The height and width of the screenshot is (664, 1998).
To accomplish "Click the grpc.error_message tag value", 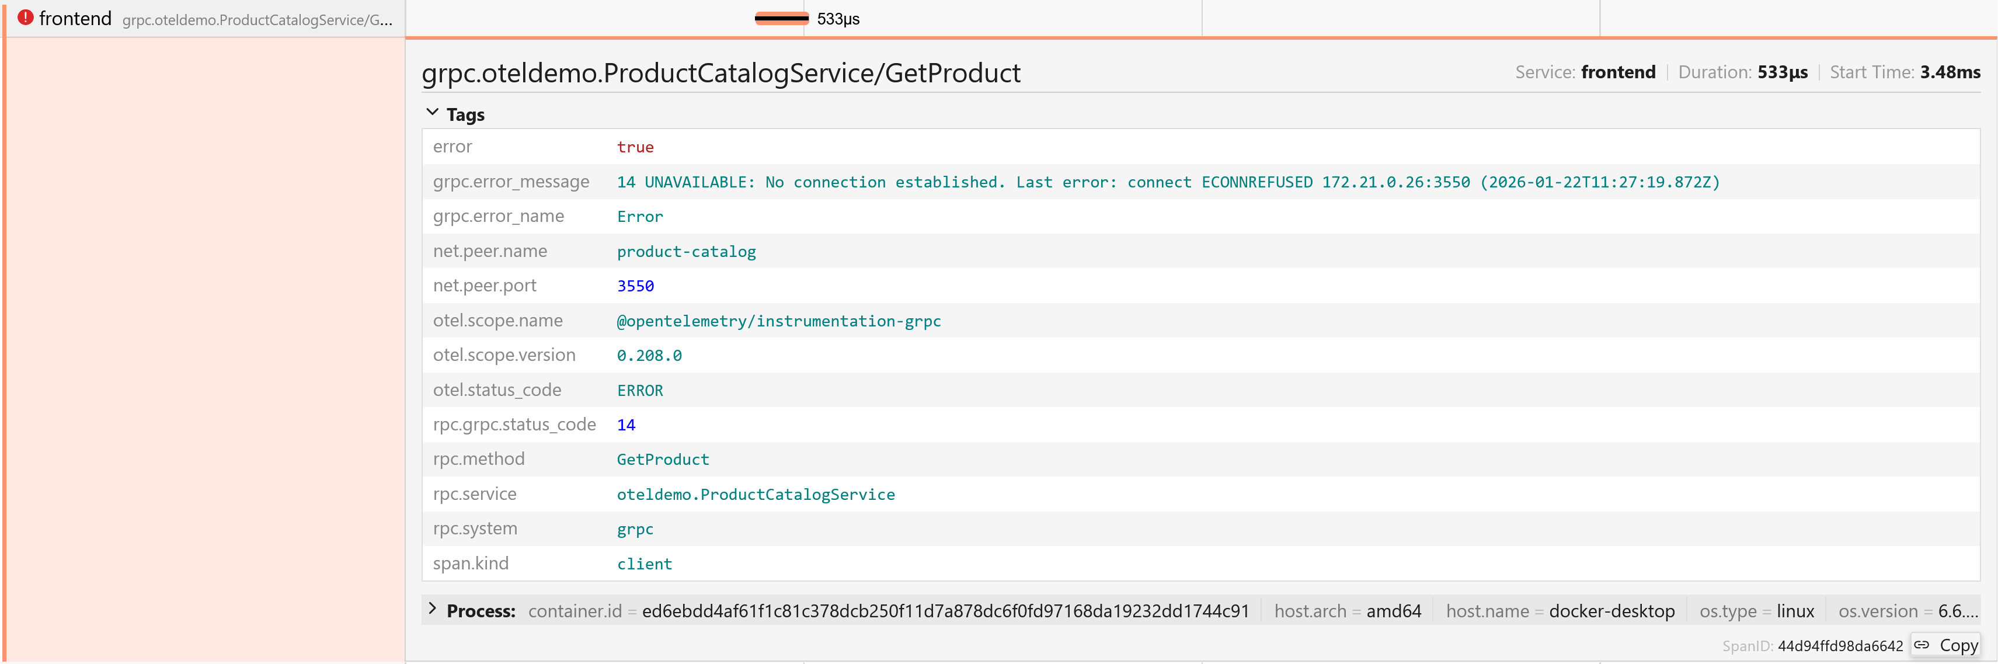I will click(x=1167, y=182).
